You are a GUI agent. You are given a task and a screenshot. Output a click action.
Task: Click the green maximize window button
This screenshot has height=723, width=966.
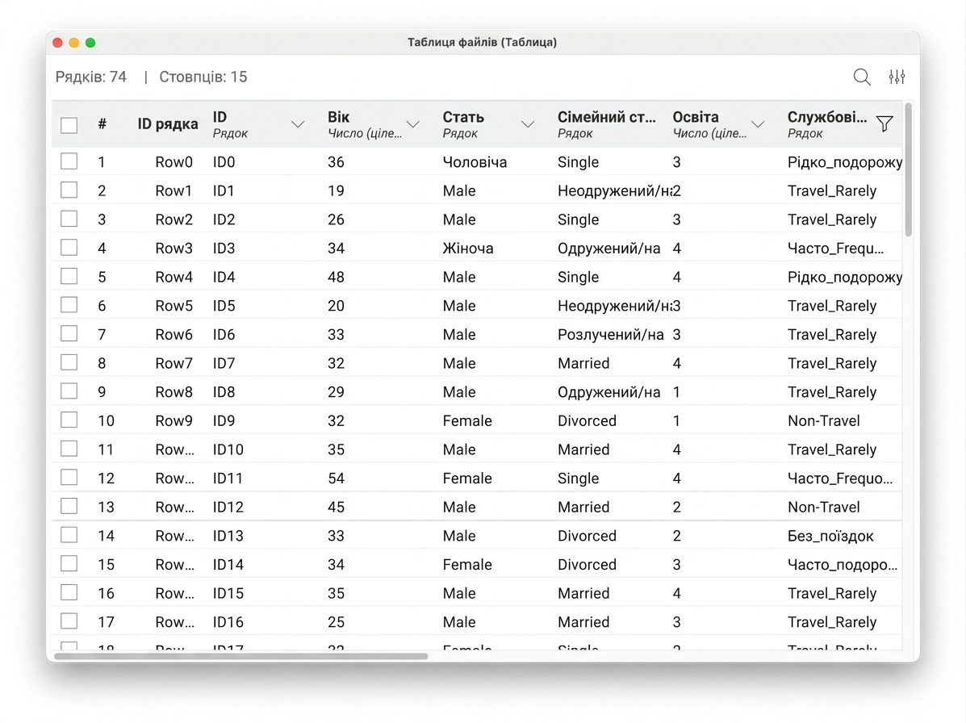tap(90, 43)
